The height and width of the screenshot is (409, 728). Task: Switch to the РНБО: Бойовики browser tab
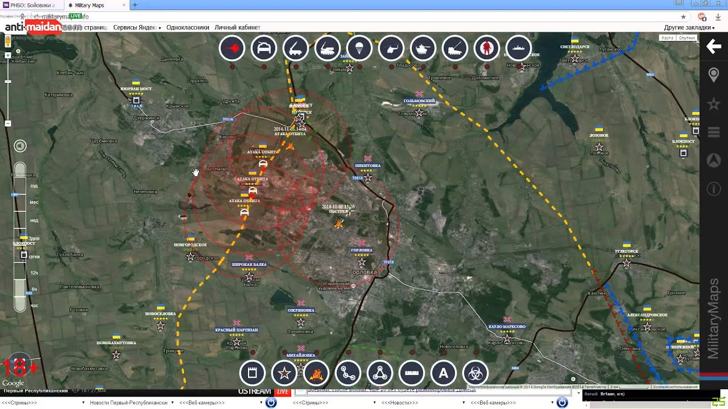[x=32, y=5]
